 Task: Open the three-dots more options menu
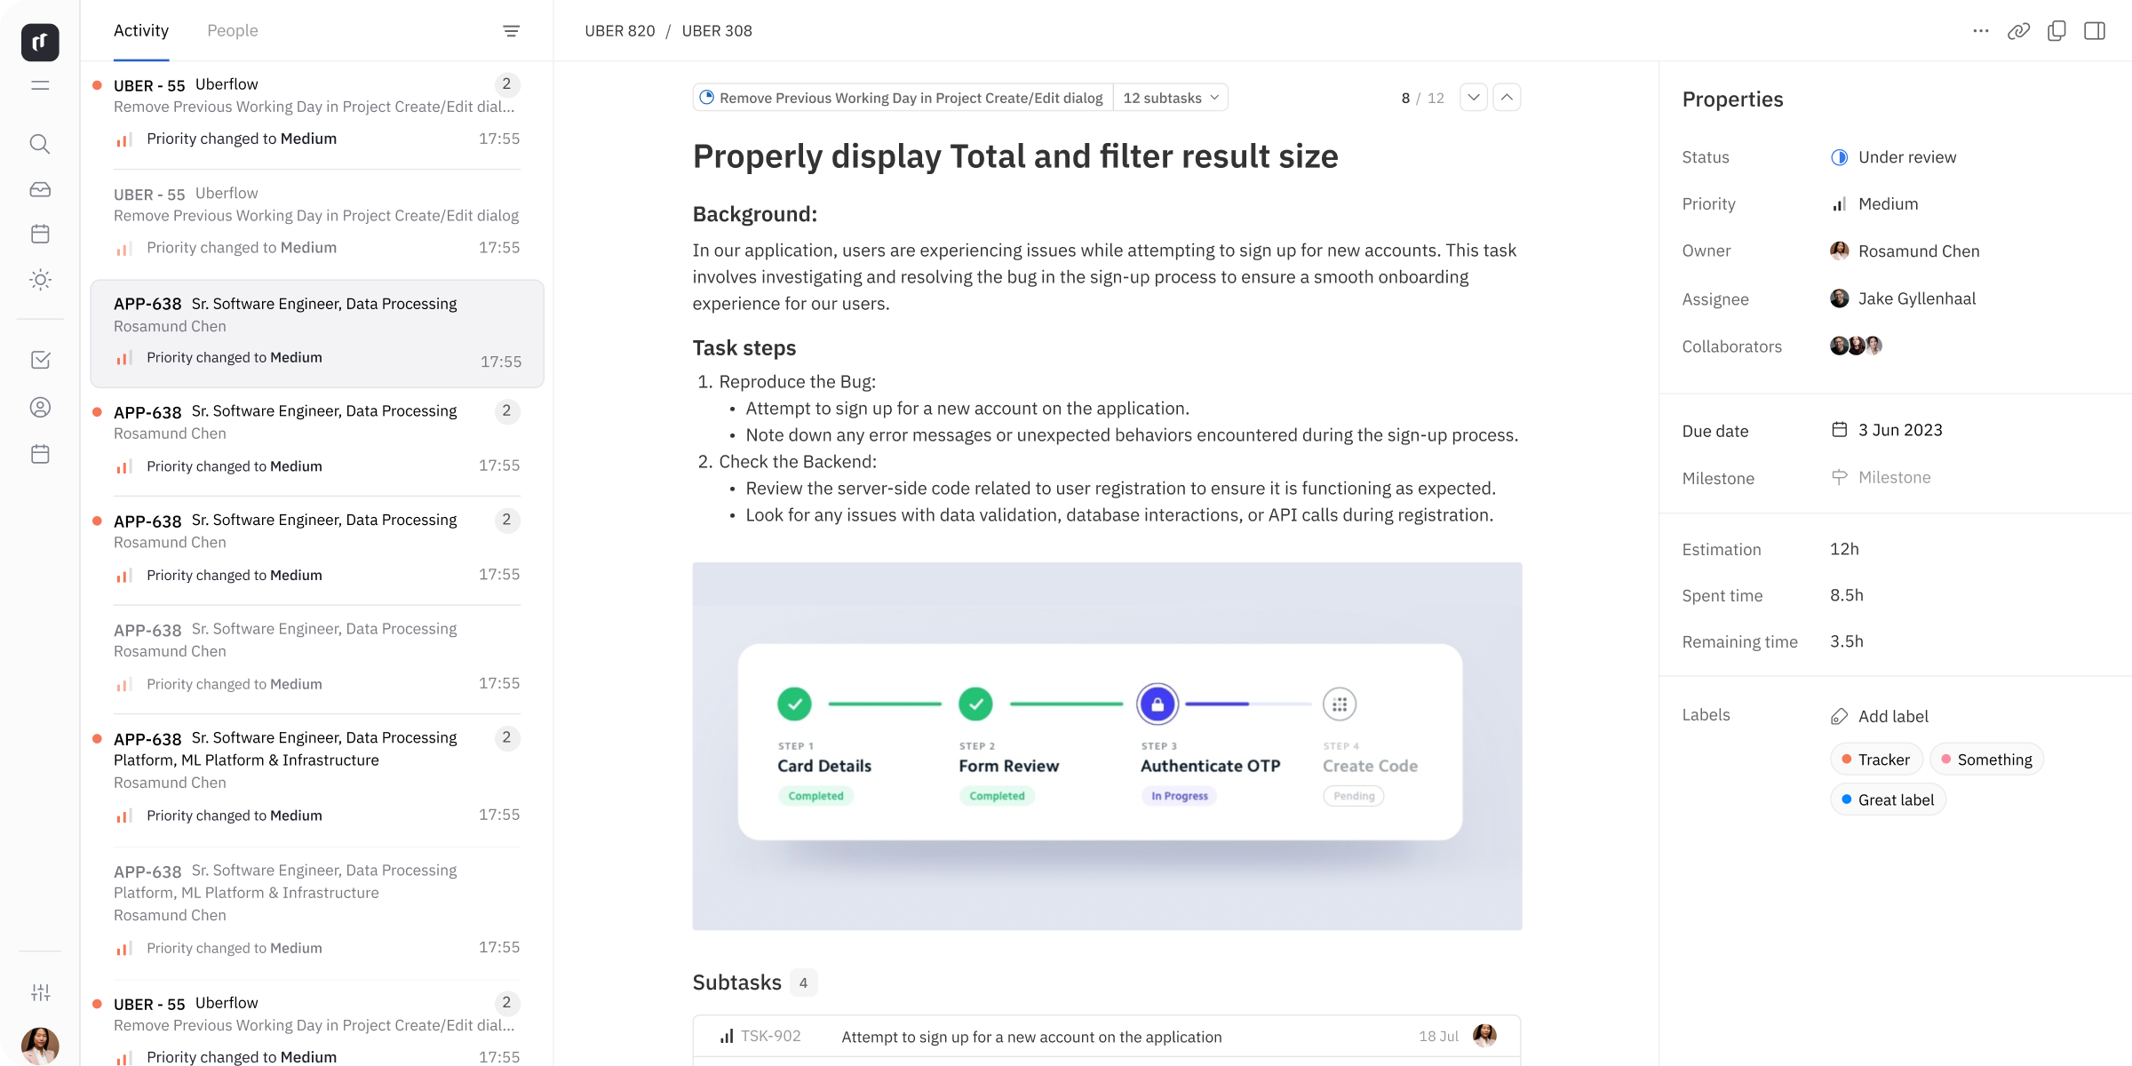pos(1980,31)
